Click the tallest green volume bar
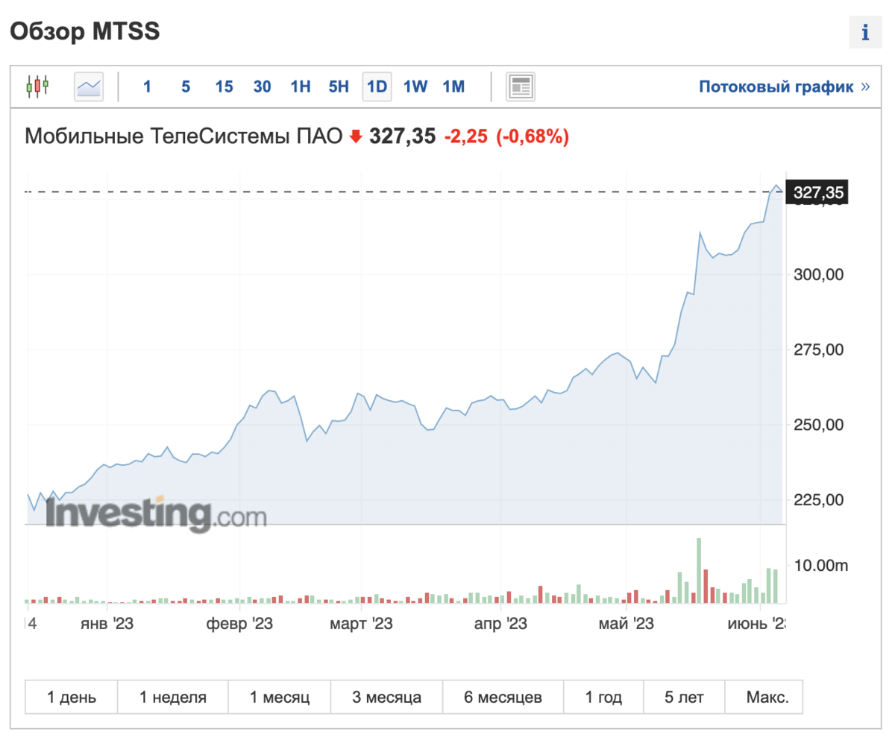Screen dimensions: 895x743 699,570
